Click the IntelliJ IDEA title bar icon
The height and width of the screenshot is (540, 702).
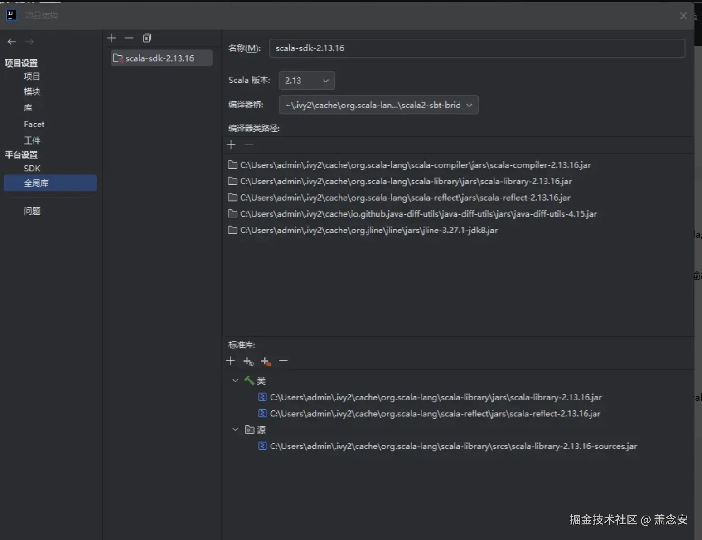click(x=12, y=15)
